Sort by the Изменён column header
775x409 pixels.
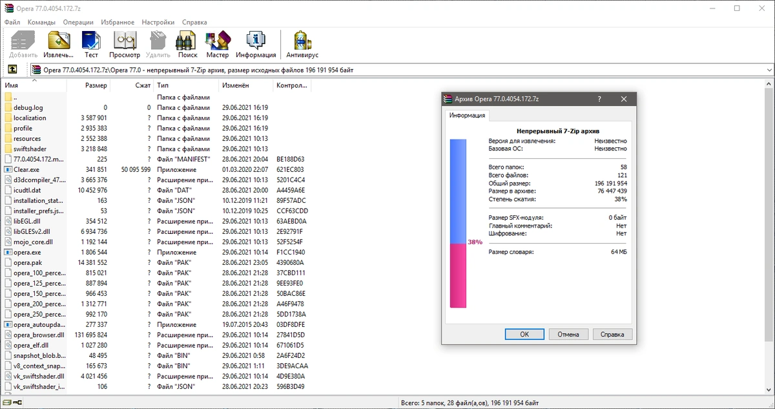pos(245,85)
